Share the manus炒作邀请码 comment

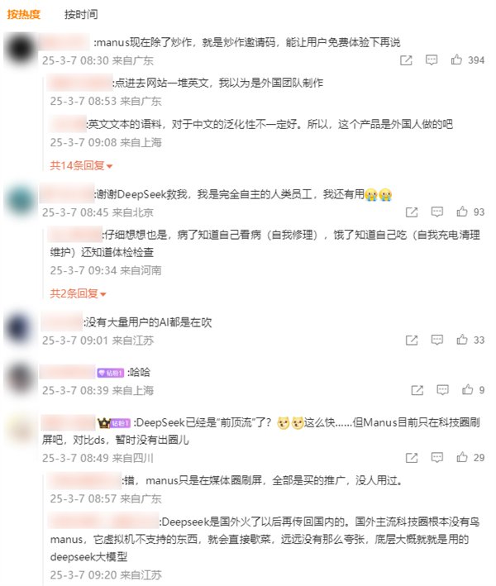tap(406, 60)
